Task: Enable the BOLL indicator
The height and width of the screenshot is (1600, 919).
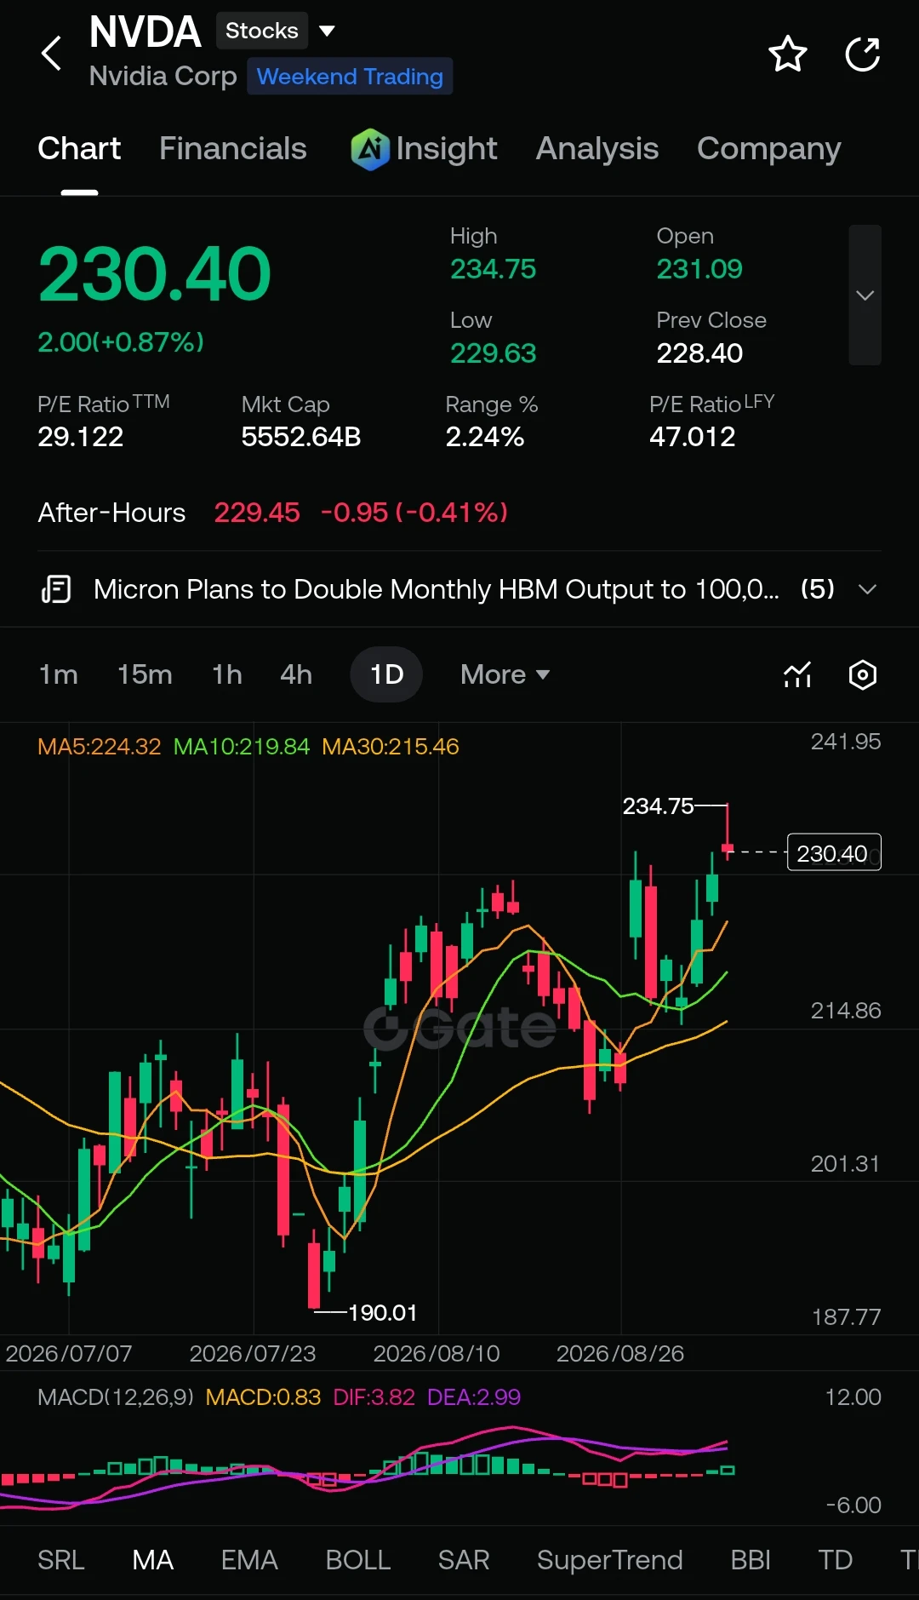Action: click(358, 1560)
